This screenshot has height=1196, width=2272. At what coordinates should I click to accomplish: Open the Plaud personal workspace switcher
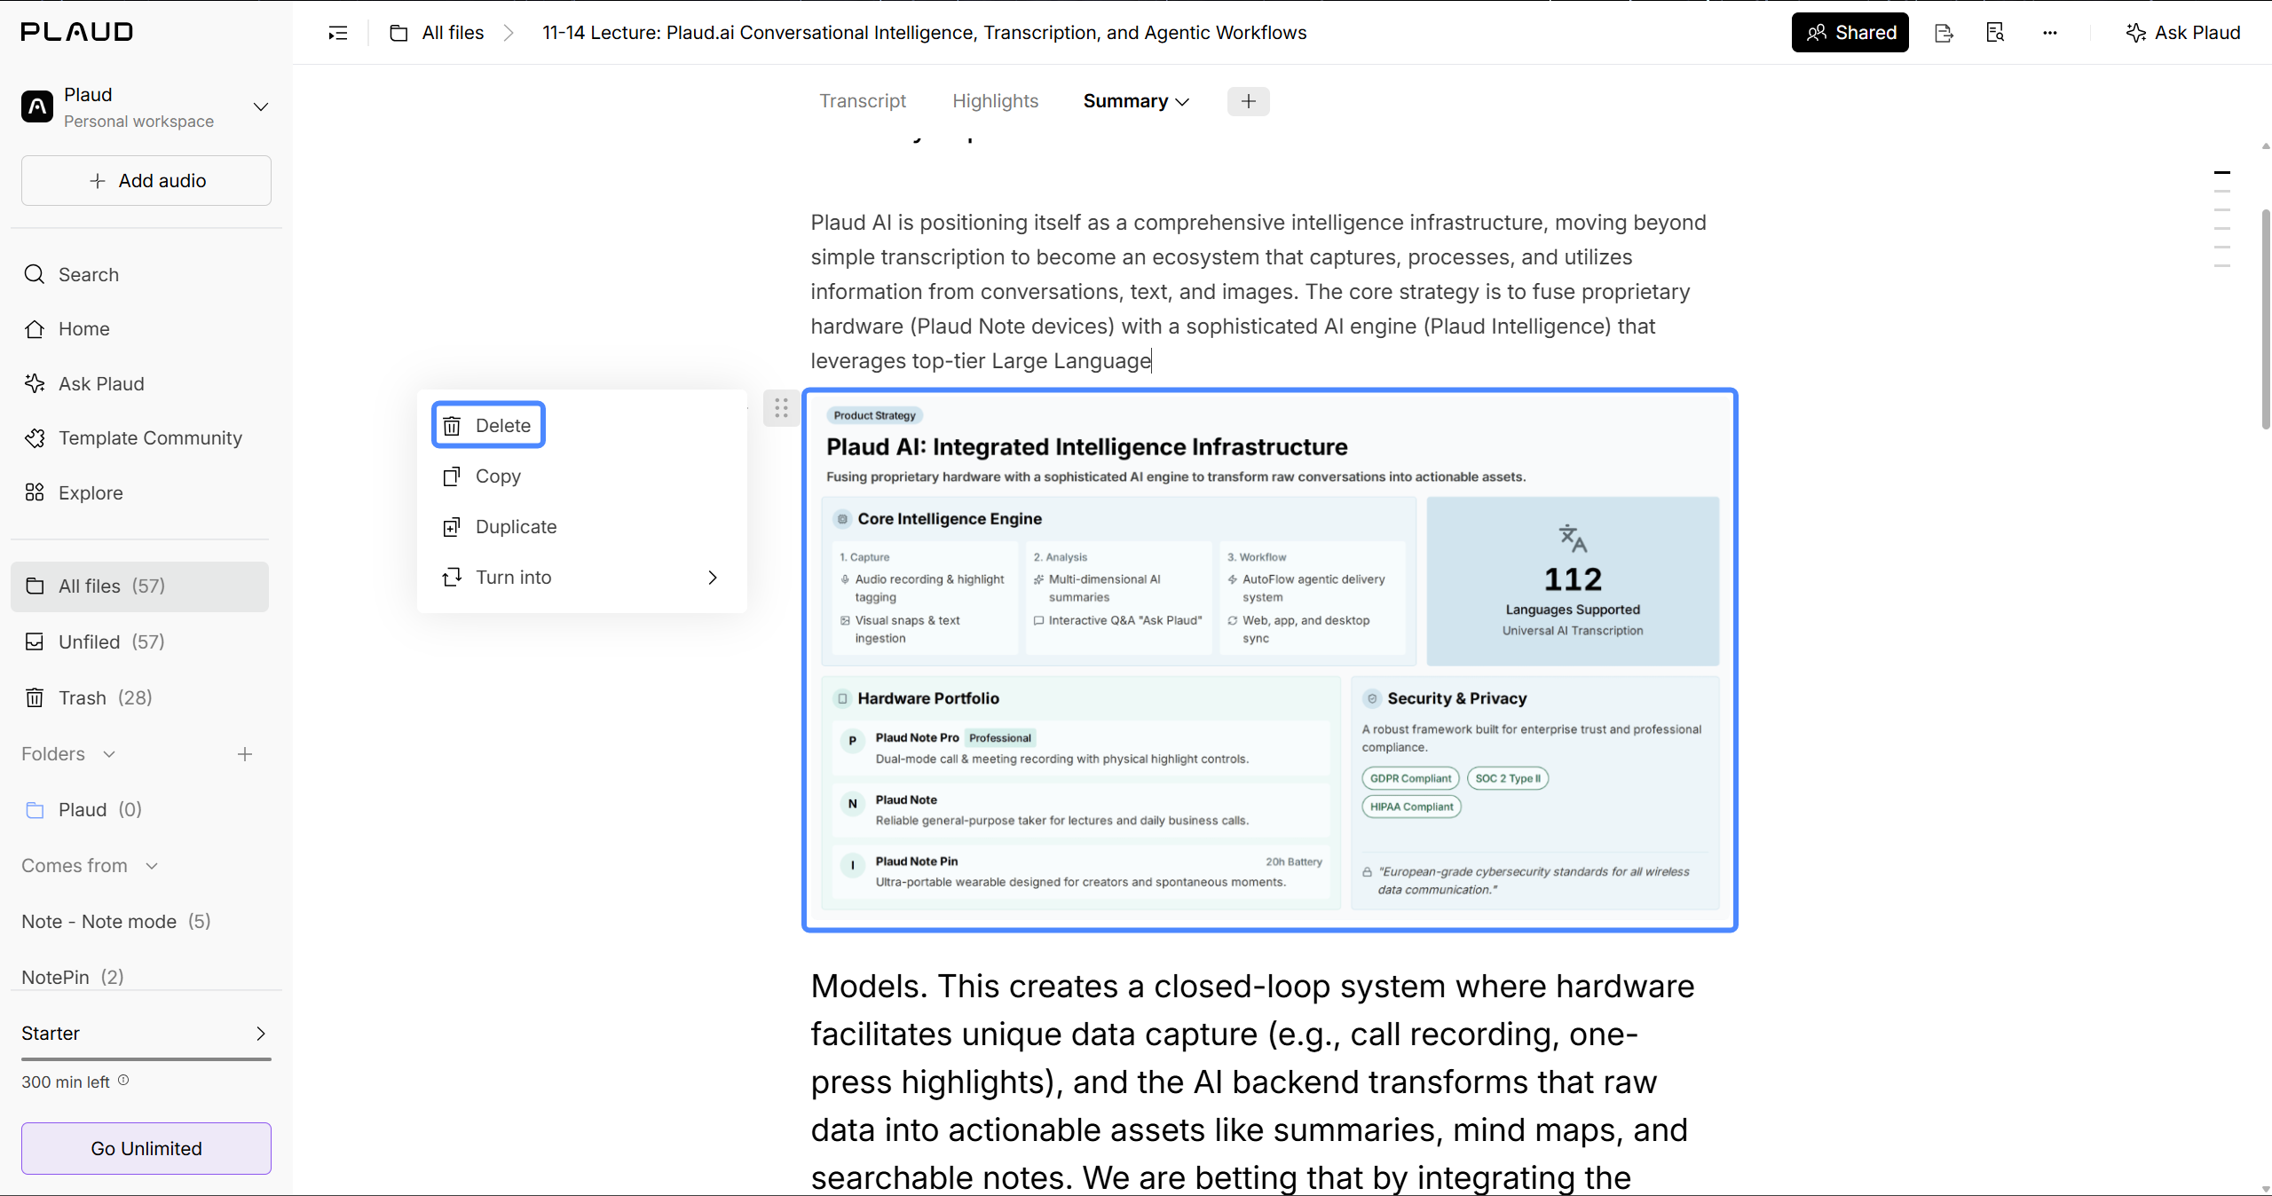(146, 107)
